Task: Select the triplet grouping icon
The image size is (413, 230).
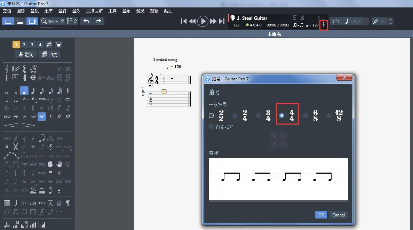Action: pos(24,99)
